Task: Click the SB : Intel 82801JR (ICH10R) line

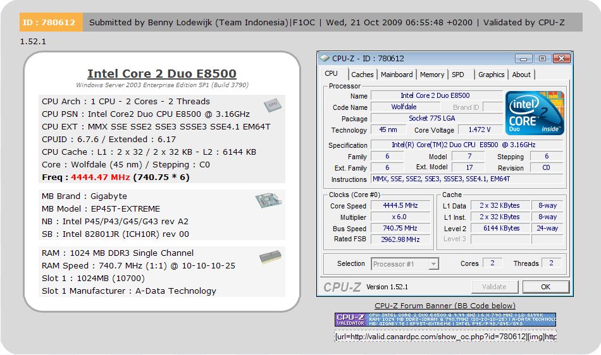Action: pyautogui.click(x=115, y=234)
